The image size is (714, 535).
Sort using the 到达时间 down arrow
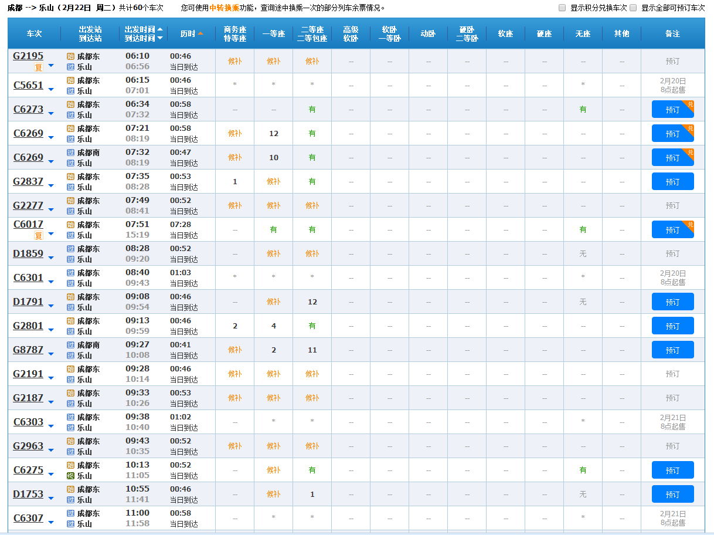[160, 38]
